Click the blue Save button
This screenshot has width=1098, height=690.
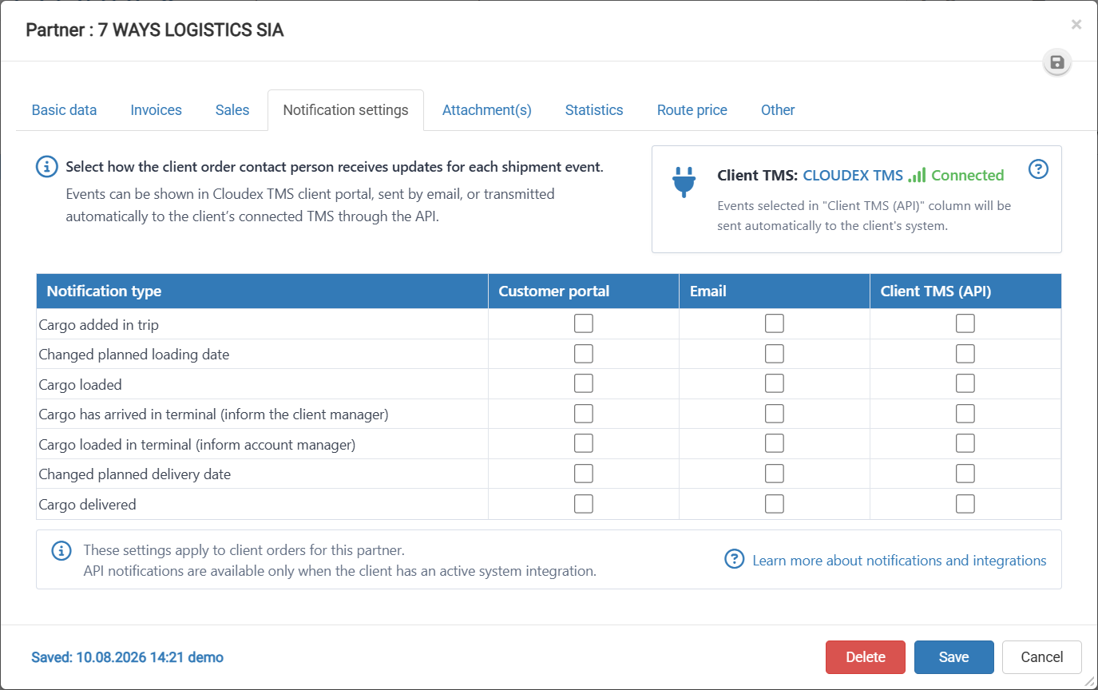(x=954, y=657)
